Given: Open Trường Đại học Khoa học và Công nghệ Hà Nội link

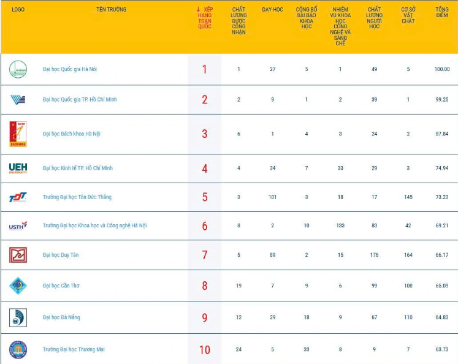Looking at the screenshot, I should tap(94, 226).
